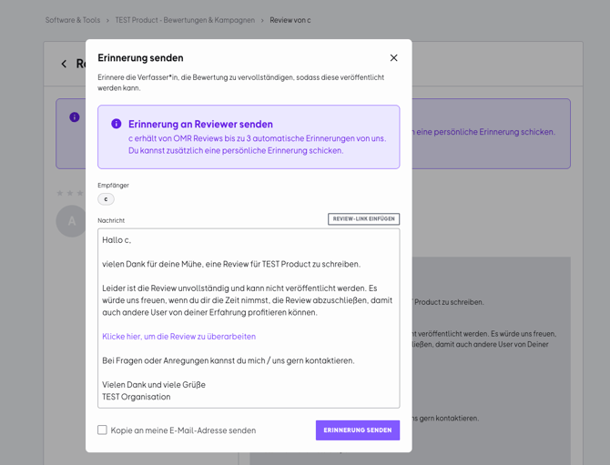Close the Erinnerung senden dialog
The width and height of the screenshot is (610, 465).
pyautogui.click(x=393, y=58)
